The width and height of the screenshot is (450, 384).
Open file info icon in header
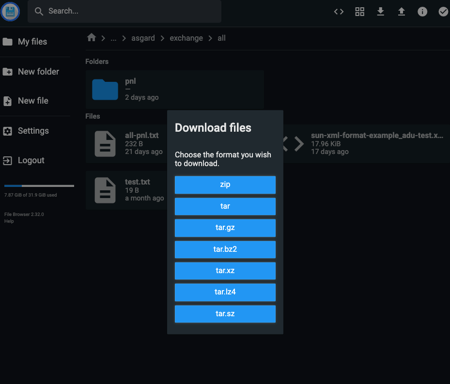[422, 12]
